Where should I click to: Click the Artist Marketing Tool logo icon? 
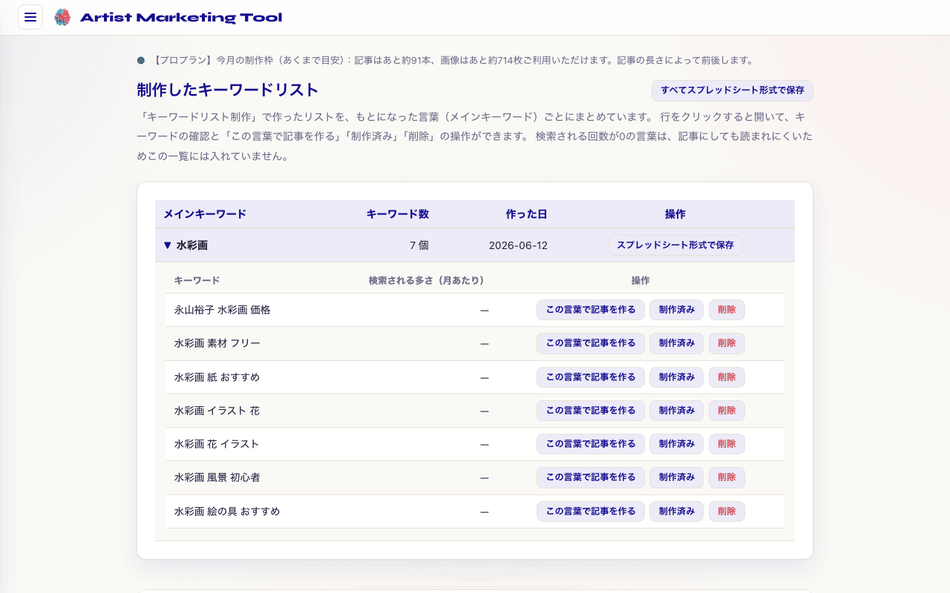[62, 17]
